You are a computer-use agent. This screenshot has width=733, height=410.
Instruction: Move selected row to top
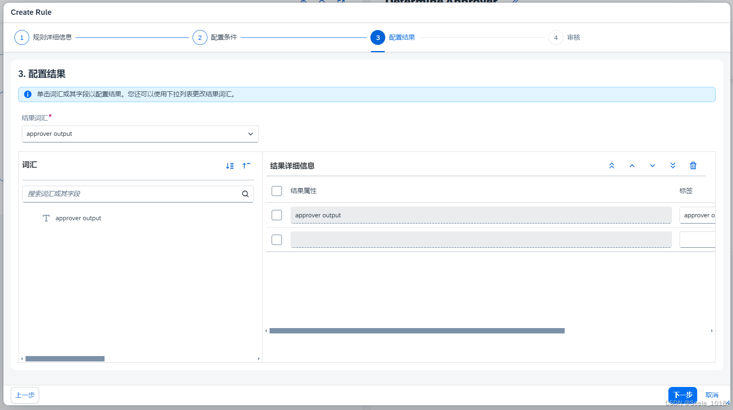pyautogui.click(x=612, y=165)
